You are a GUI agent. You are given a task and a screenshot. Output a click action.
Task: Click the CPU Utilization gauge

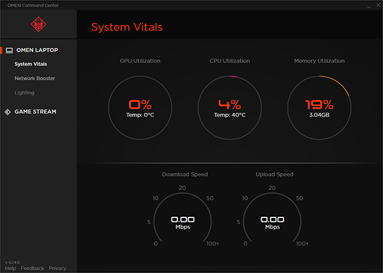pyautogui.click(x=229, y=107)
